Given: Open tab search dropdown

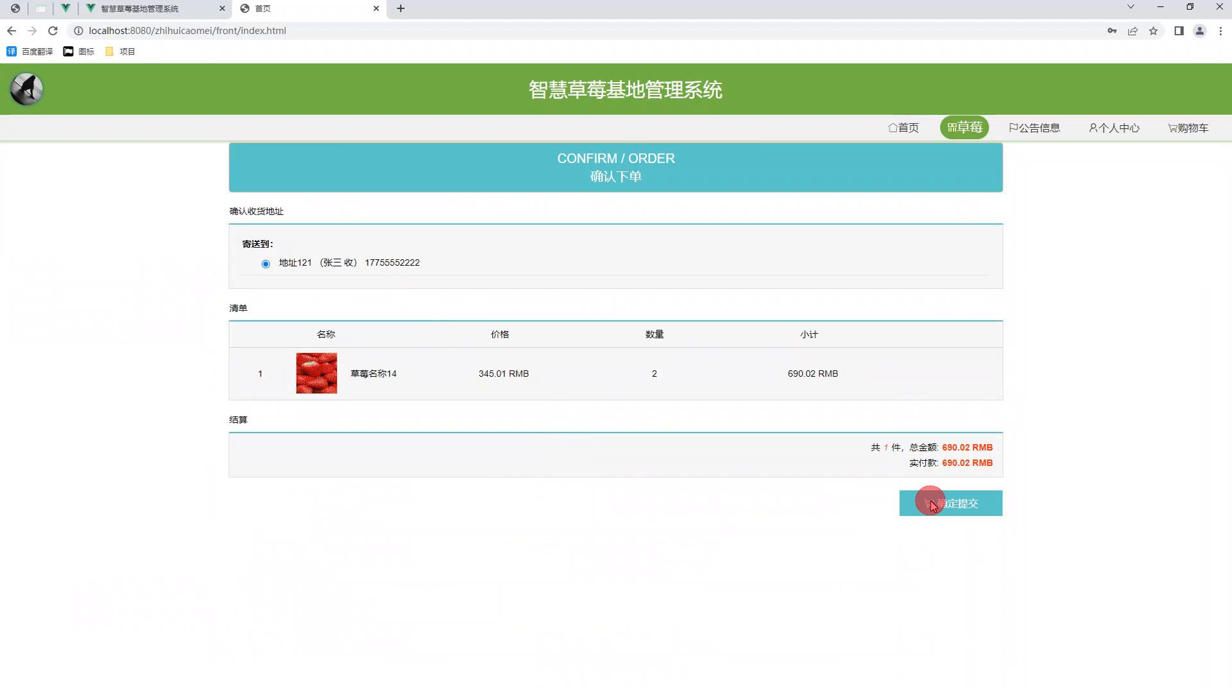Looking at the screenshot, I should [1131, 7].
